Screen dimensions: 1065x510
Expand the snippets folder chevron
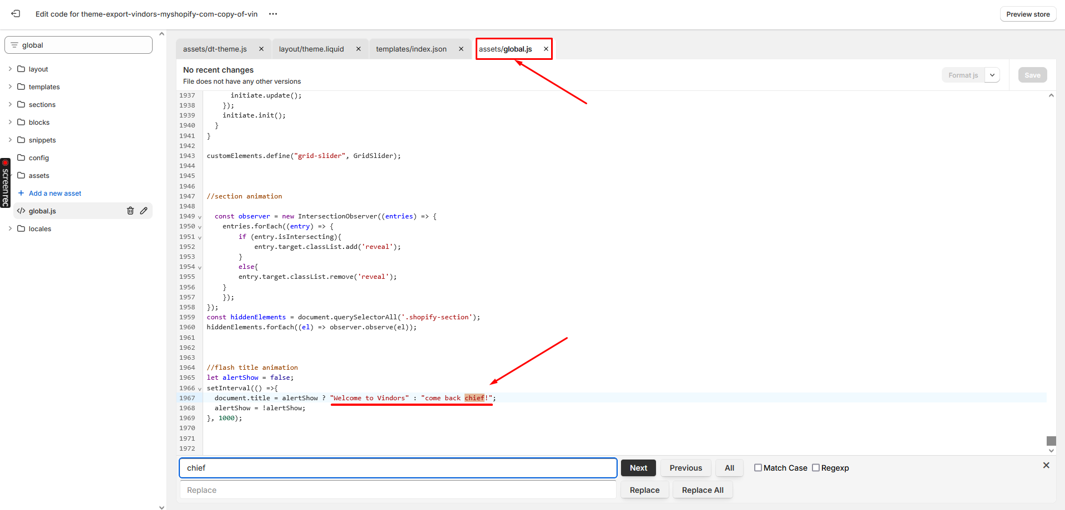pos(10,140)
